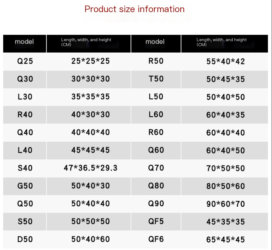Select the S40 model cell
The image size is (272, 250).
[25, 168]
